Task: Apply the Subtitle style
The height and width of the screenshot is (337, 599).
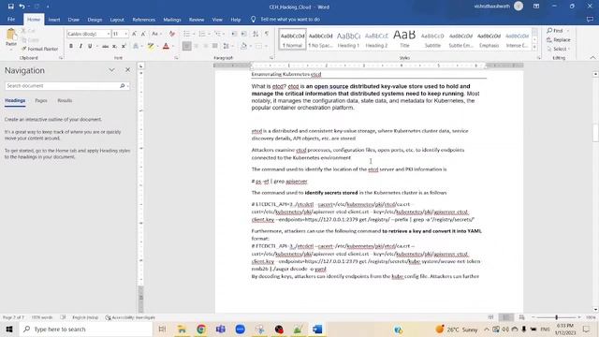Action: pyautogui.click(x=432, y=39)
